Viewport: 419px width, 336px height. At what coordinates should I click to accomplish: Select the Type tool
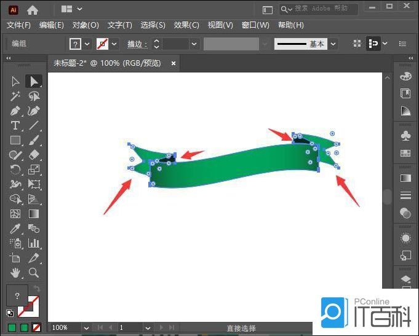(15, 126)
